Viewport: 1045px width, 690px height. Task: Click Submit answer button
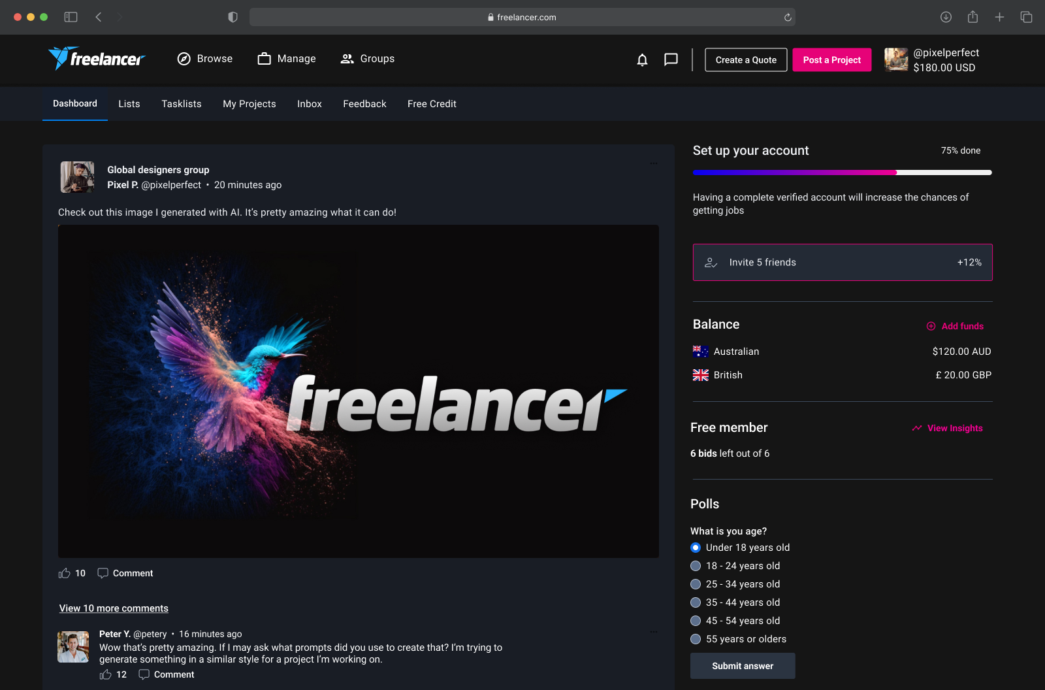click(743, 666)
